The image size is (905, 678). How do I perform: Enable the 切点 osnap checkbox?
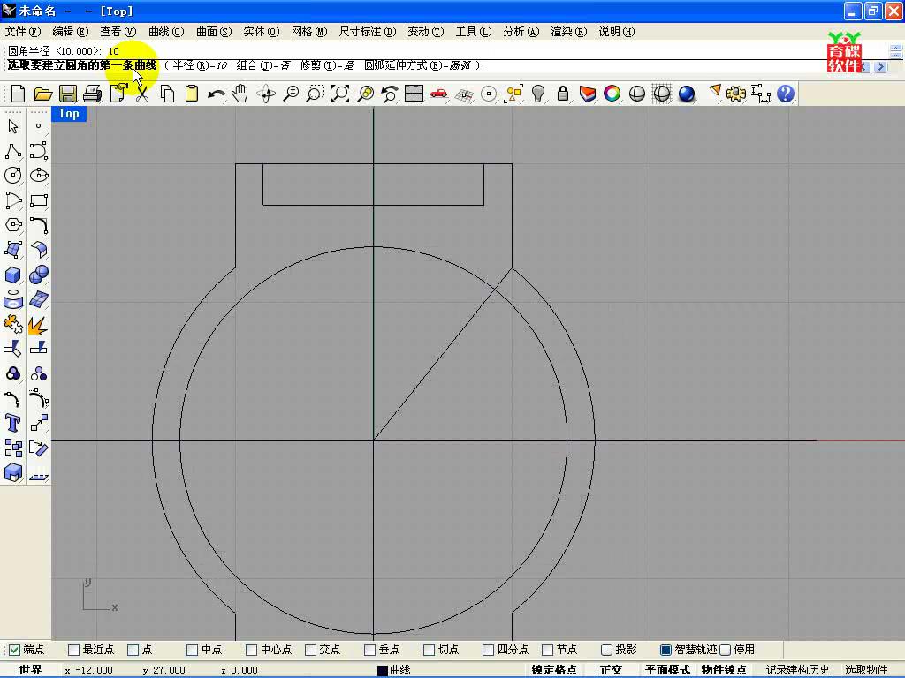tap(429, 650)
